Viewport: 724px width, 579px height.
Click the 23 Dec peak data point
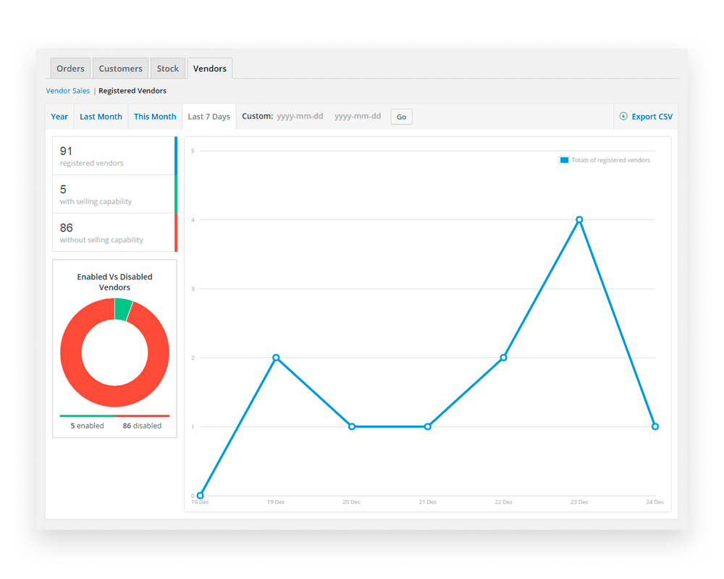click(x=579, y=219)
